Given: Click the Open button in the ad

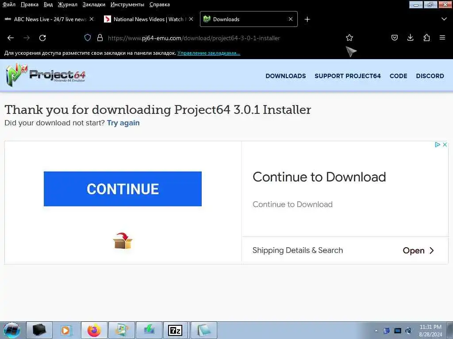Looking at the screenshot, I should click(x=418, y=251).
